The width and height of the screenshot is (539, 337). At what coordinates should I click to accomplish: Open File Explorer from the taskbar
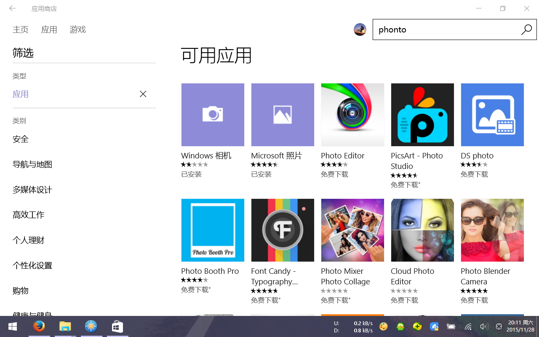65,326
